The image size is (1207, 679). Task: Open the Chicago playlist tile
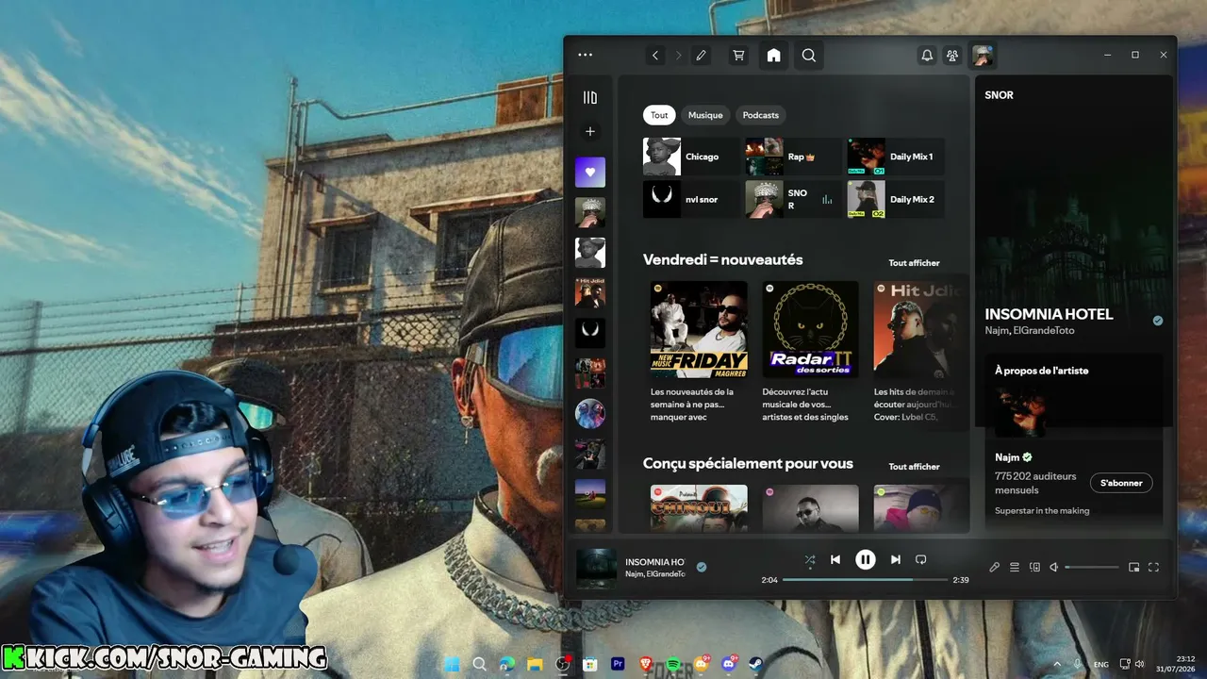point(691,157)
